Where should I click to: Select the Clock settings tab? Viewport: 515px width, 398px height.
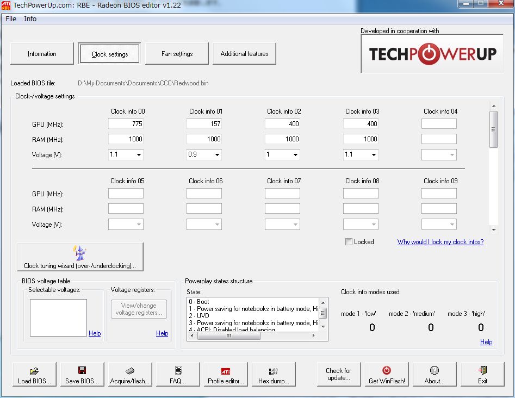click(110, 53)
